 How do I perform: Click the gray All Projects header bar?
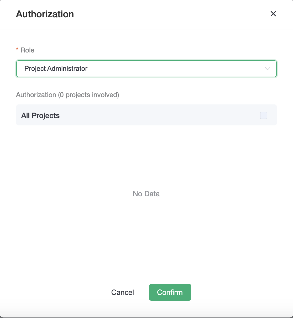(x=146, y=115)
